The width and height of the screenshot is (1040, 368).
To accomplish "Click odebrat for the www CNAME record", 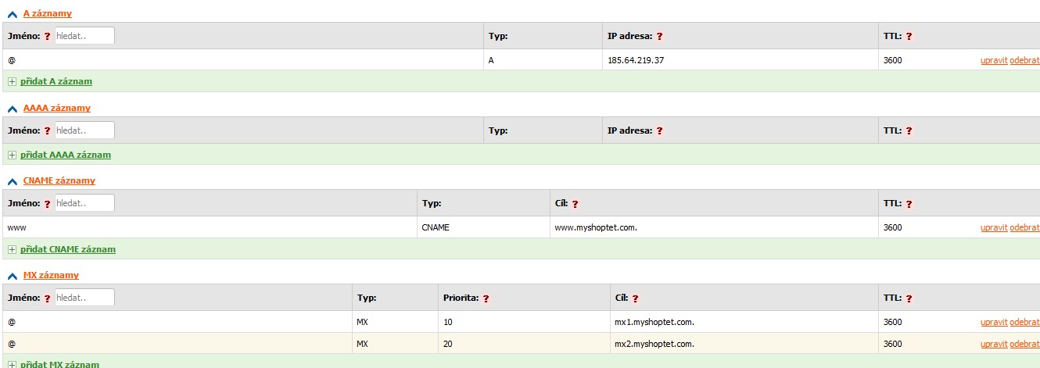I will click(x=1024, y=227).
